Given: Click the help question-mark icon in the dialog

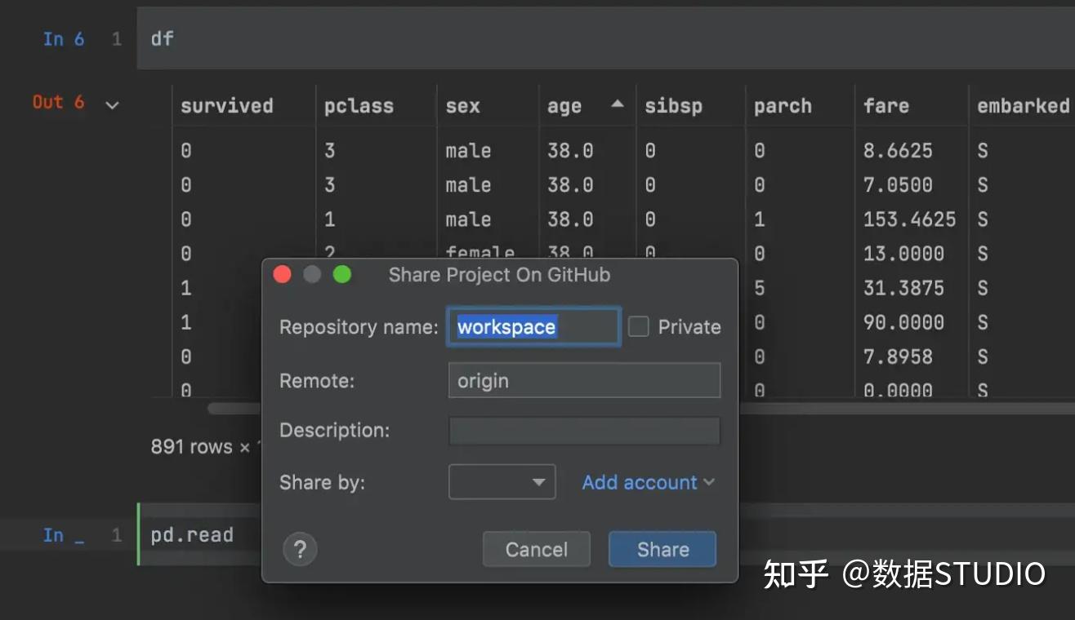Looking at the screenshot, I should point(300,549).
